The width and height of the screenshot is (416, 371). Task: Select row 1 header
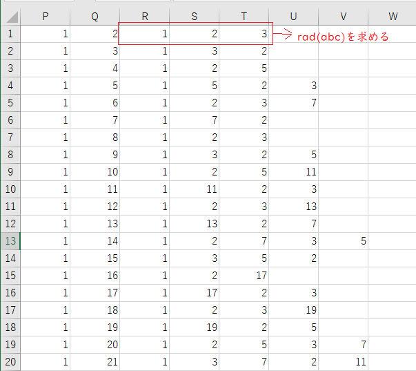10,34
